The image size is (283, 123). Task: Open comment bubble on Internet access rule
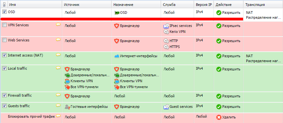pyautogui.click(x=58, y=55)
